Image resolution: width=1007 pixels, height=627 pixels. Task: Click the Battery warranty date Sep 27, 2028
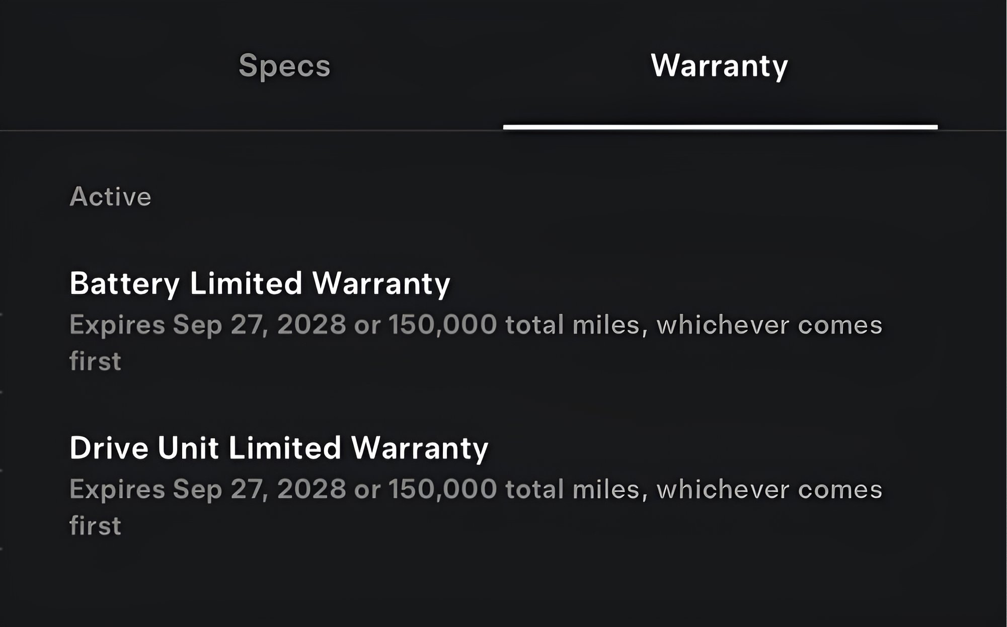[x=259, y=325]
